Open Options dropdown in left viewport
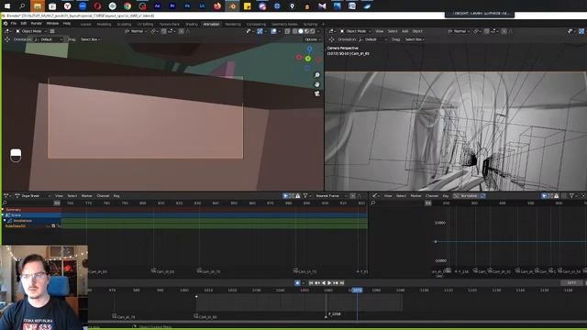The image size is (587, 330). (x=312, y=39)
